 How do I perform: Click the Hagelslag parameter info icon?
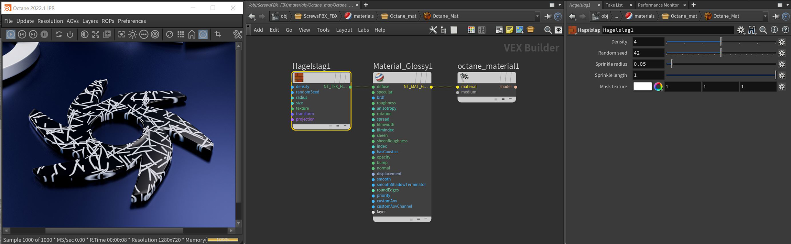coord(774,30)
